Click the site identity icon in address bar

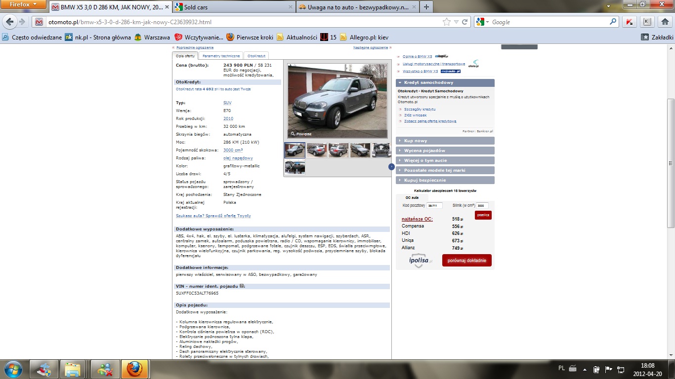pyautogui.click(x=40, y=22)
